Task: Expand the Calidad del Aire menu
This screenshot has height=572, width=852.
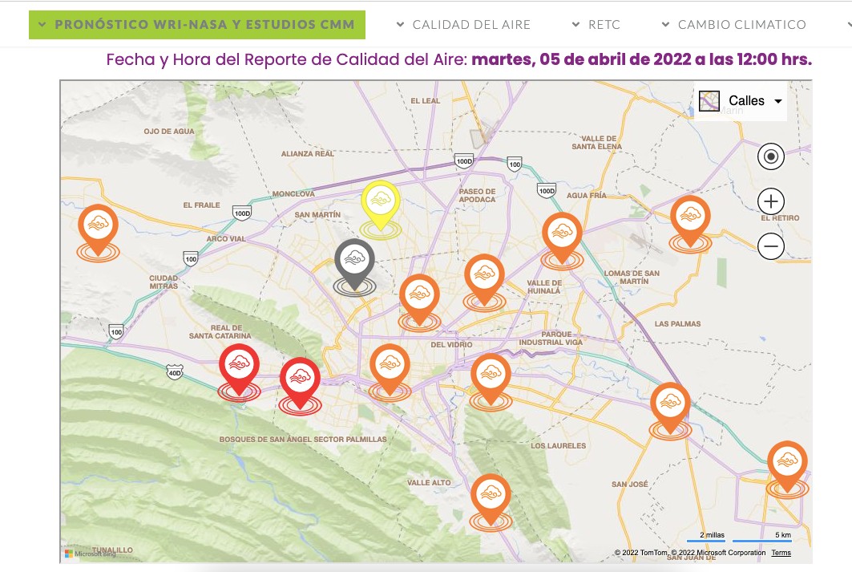Action: pyautogui.click(x=464, y=25)
